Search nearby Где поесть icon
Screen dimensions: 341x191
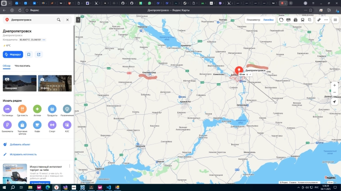(x=22, y=109)
